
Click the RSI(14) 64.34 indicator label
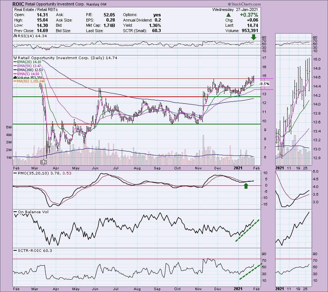(x=32, y=36)
